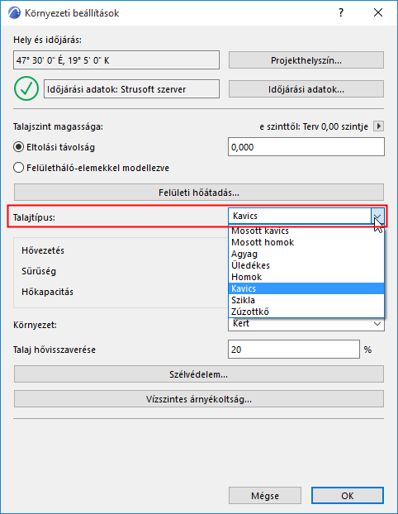This screenshot has height=514, width=398.
Task: Expand the Környezet dropdown showing Kert
Action: [x=306, y=324]
